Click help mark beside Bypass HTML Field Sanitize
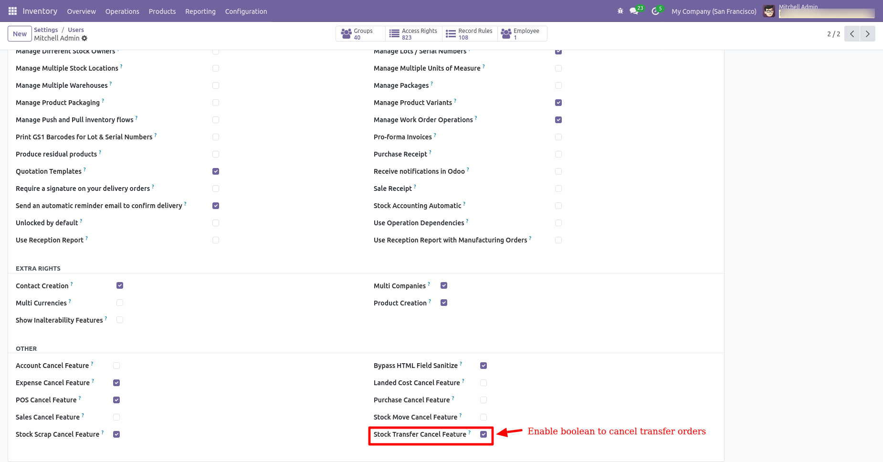Image resolution: width=883 pixels, height=462 pixels. pos(461,364)
